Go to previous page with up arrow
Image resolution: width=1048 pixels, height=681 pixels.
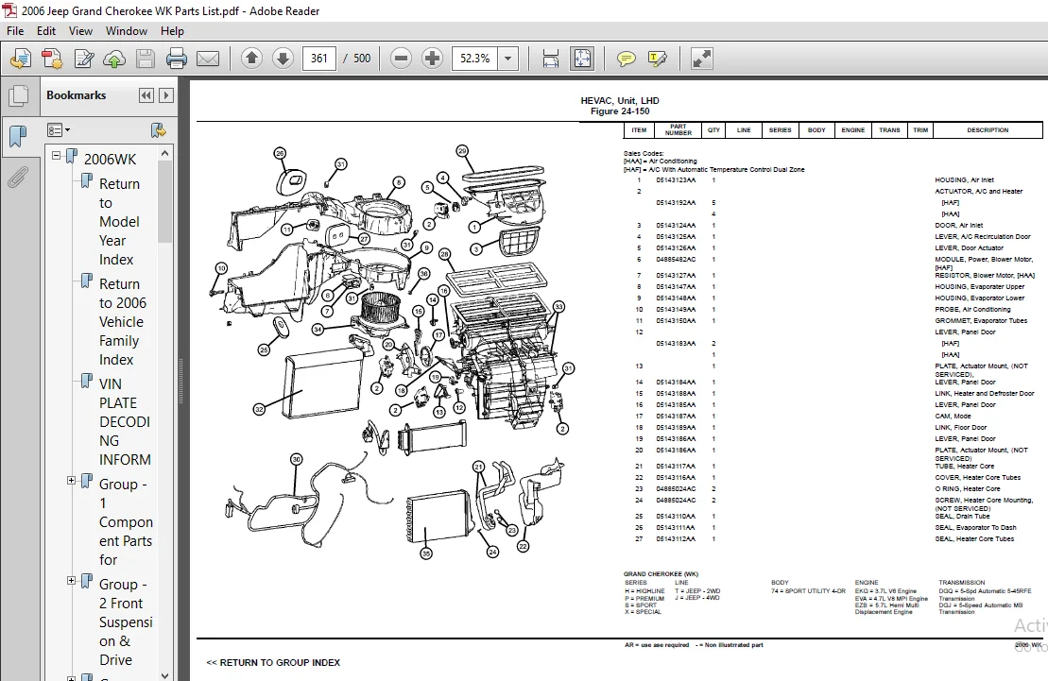(252, 59)
